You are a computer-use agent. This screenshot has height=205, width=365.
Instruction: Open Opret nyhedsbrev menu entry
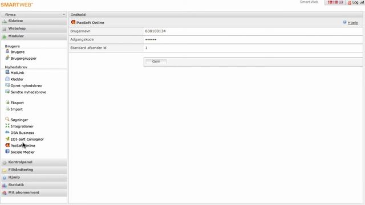(26, 86)
